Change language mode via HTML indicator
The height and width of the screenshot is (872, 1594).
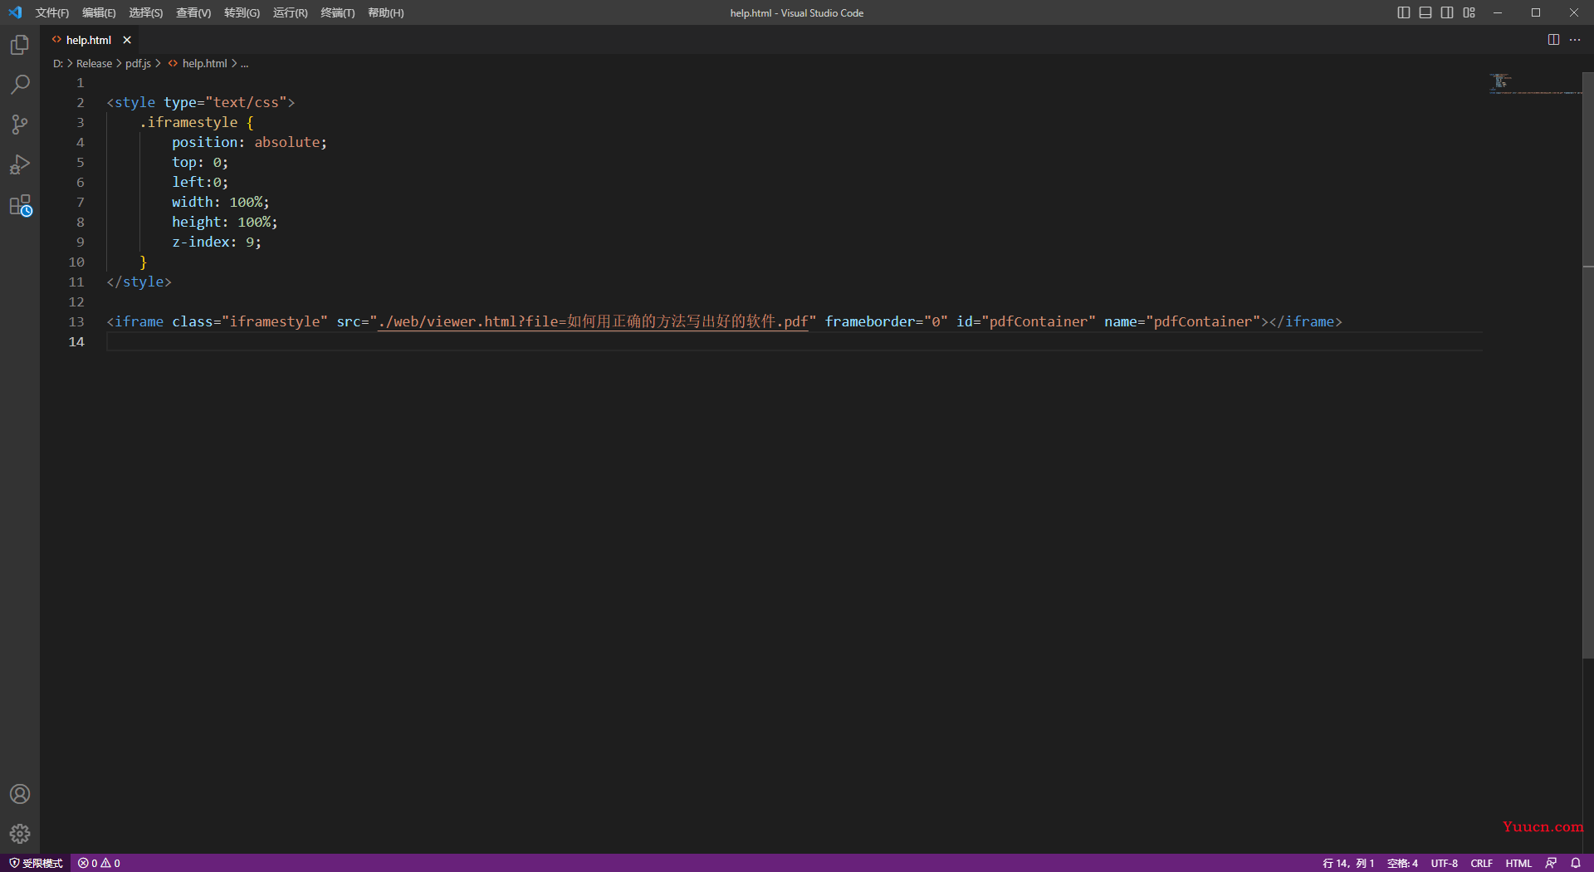click(1518, 863)
